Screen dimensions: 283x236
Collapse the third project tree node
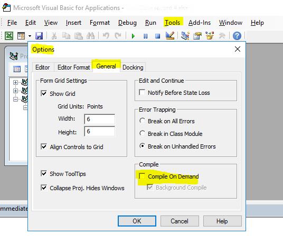tap(15, 99)
